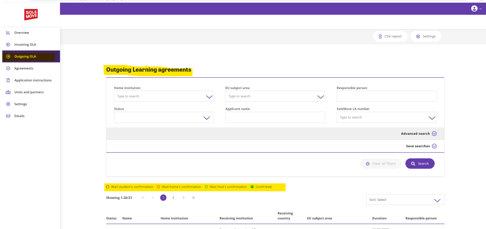
Task: Go to previous page arrow
Action: (x=153, y=197)
